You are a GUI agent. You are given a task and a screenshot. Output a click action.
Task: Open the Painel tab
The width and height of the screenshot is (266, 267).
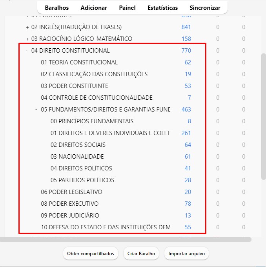tap(127, 8)
